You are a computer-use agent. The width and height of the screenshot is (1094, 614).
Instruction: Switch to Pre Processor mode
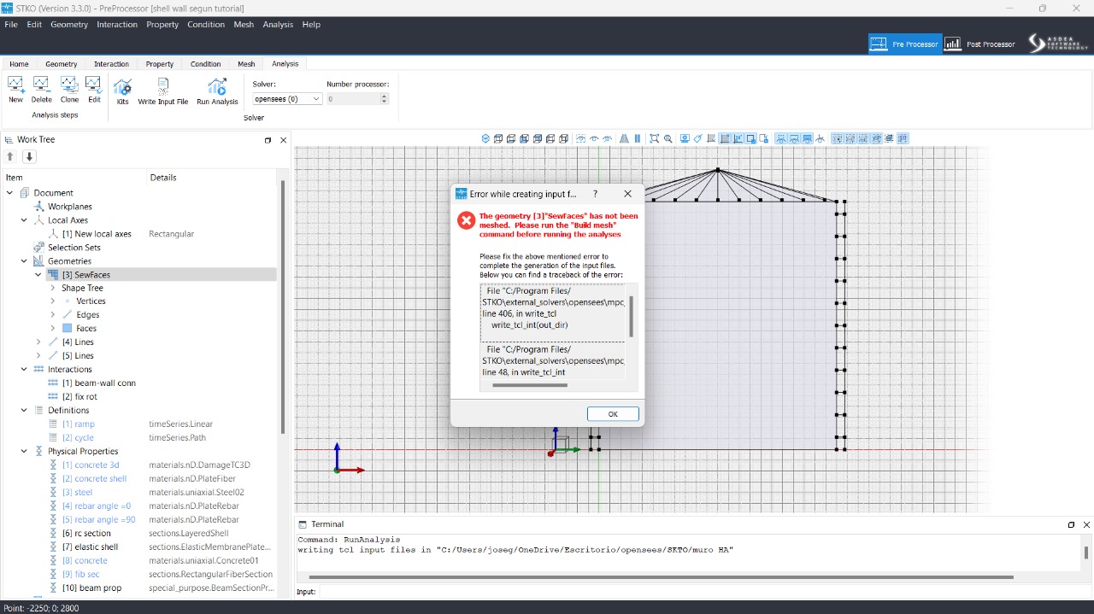click(x=905, y=44)
